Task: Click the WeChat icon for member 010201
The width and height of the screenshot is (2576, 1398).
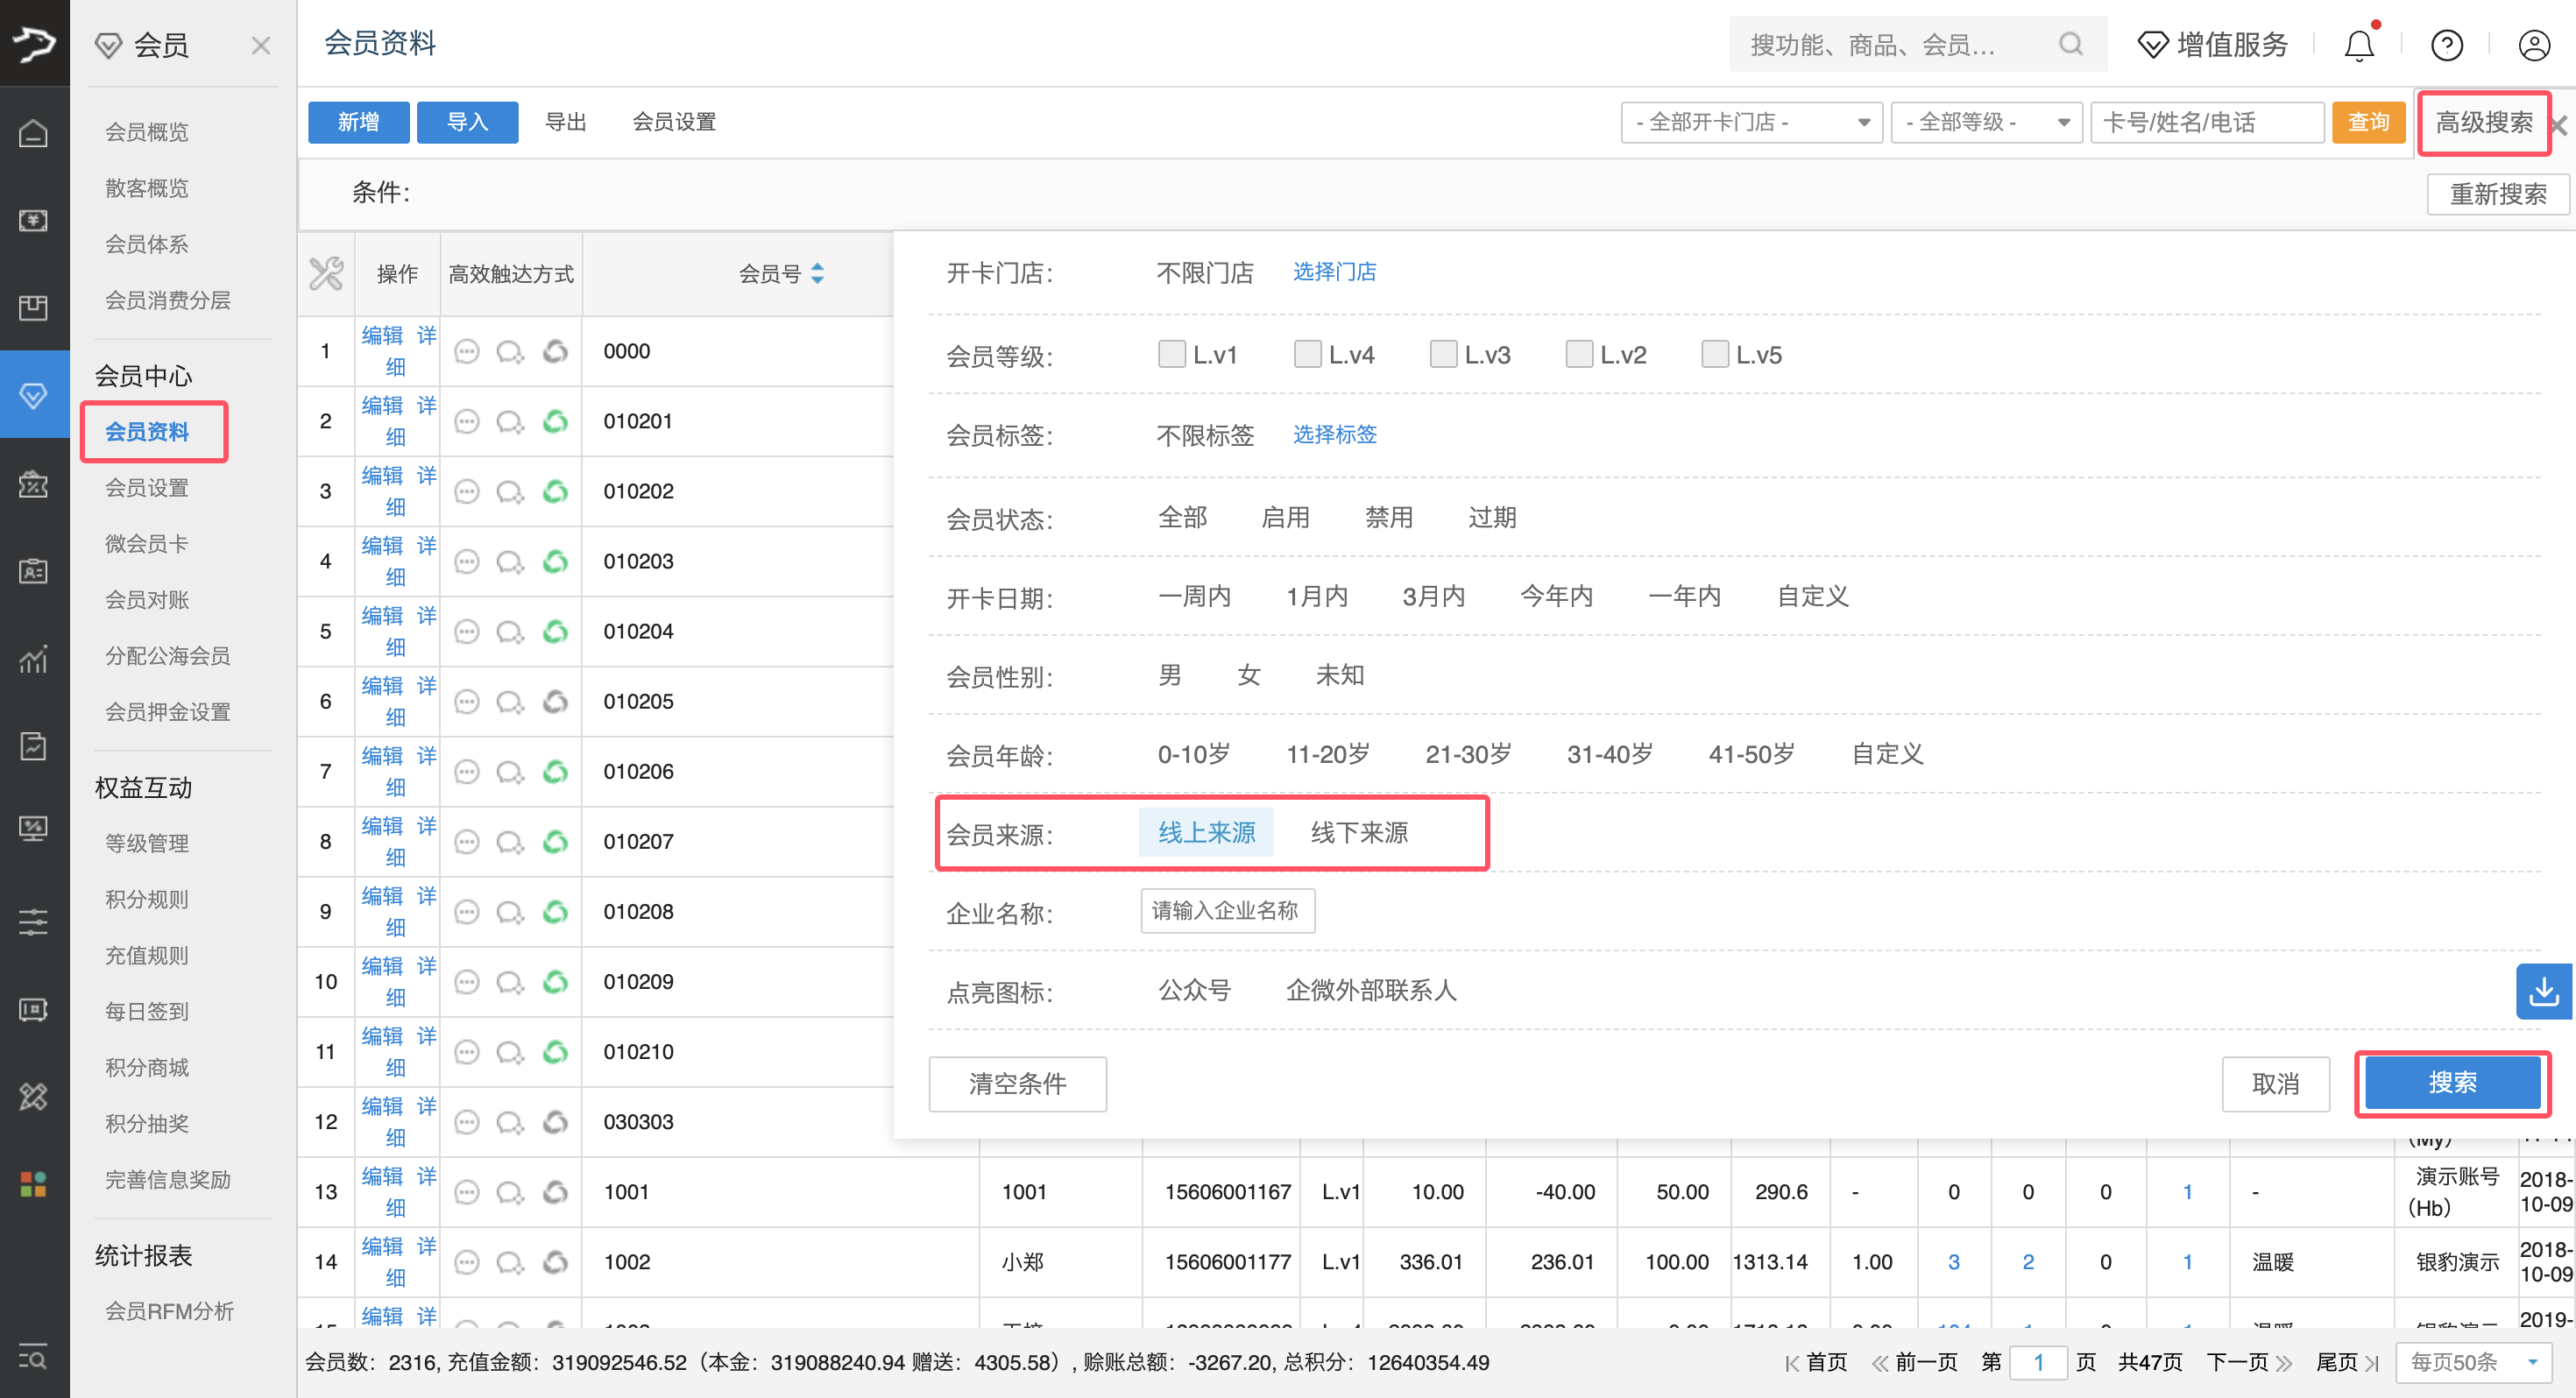Action: pos(555,422)
